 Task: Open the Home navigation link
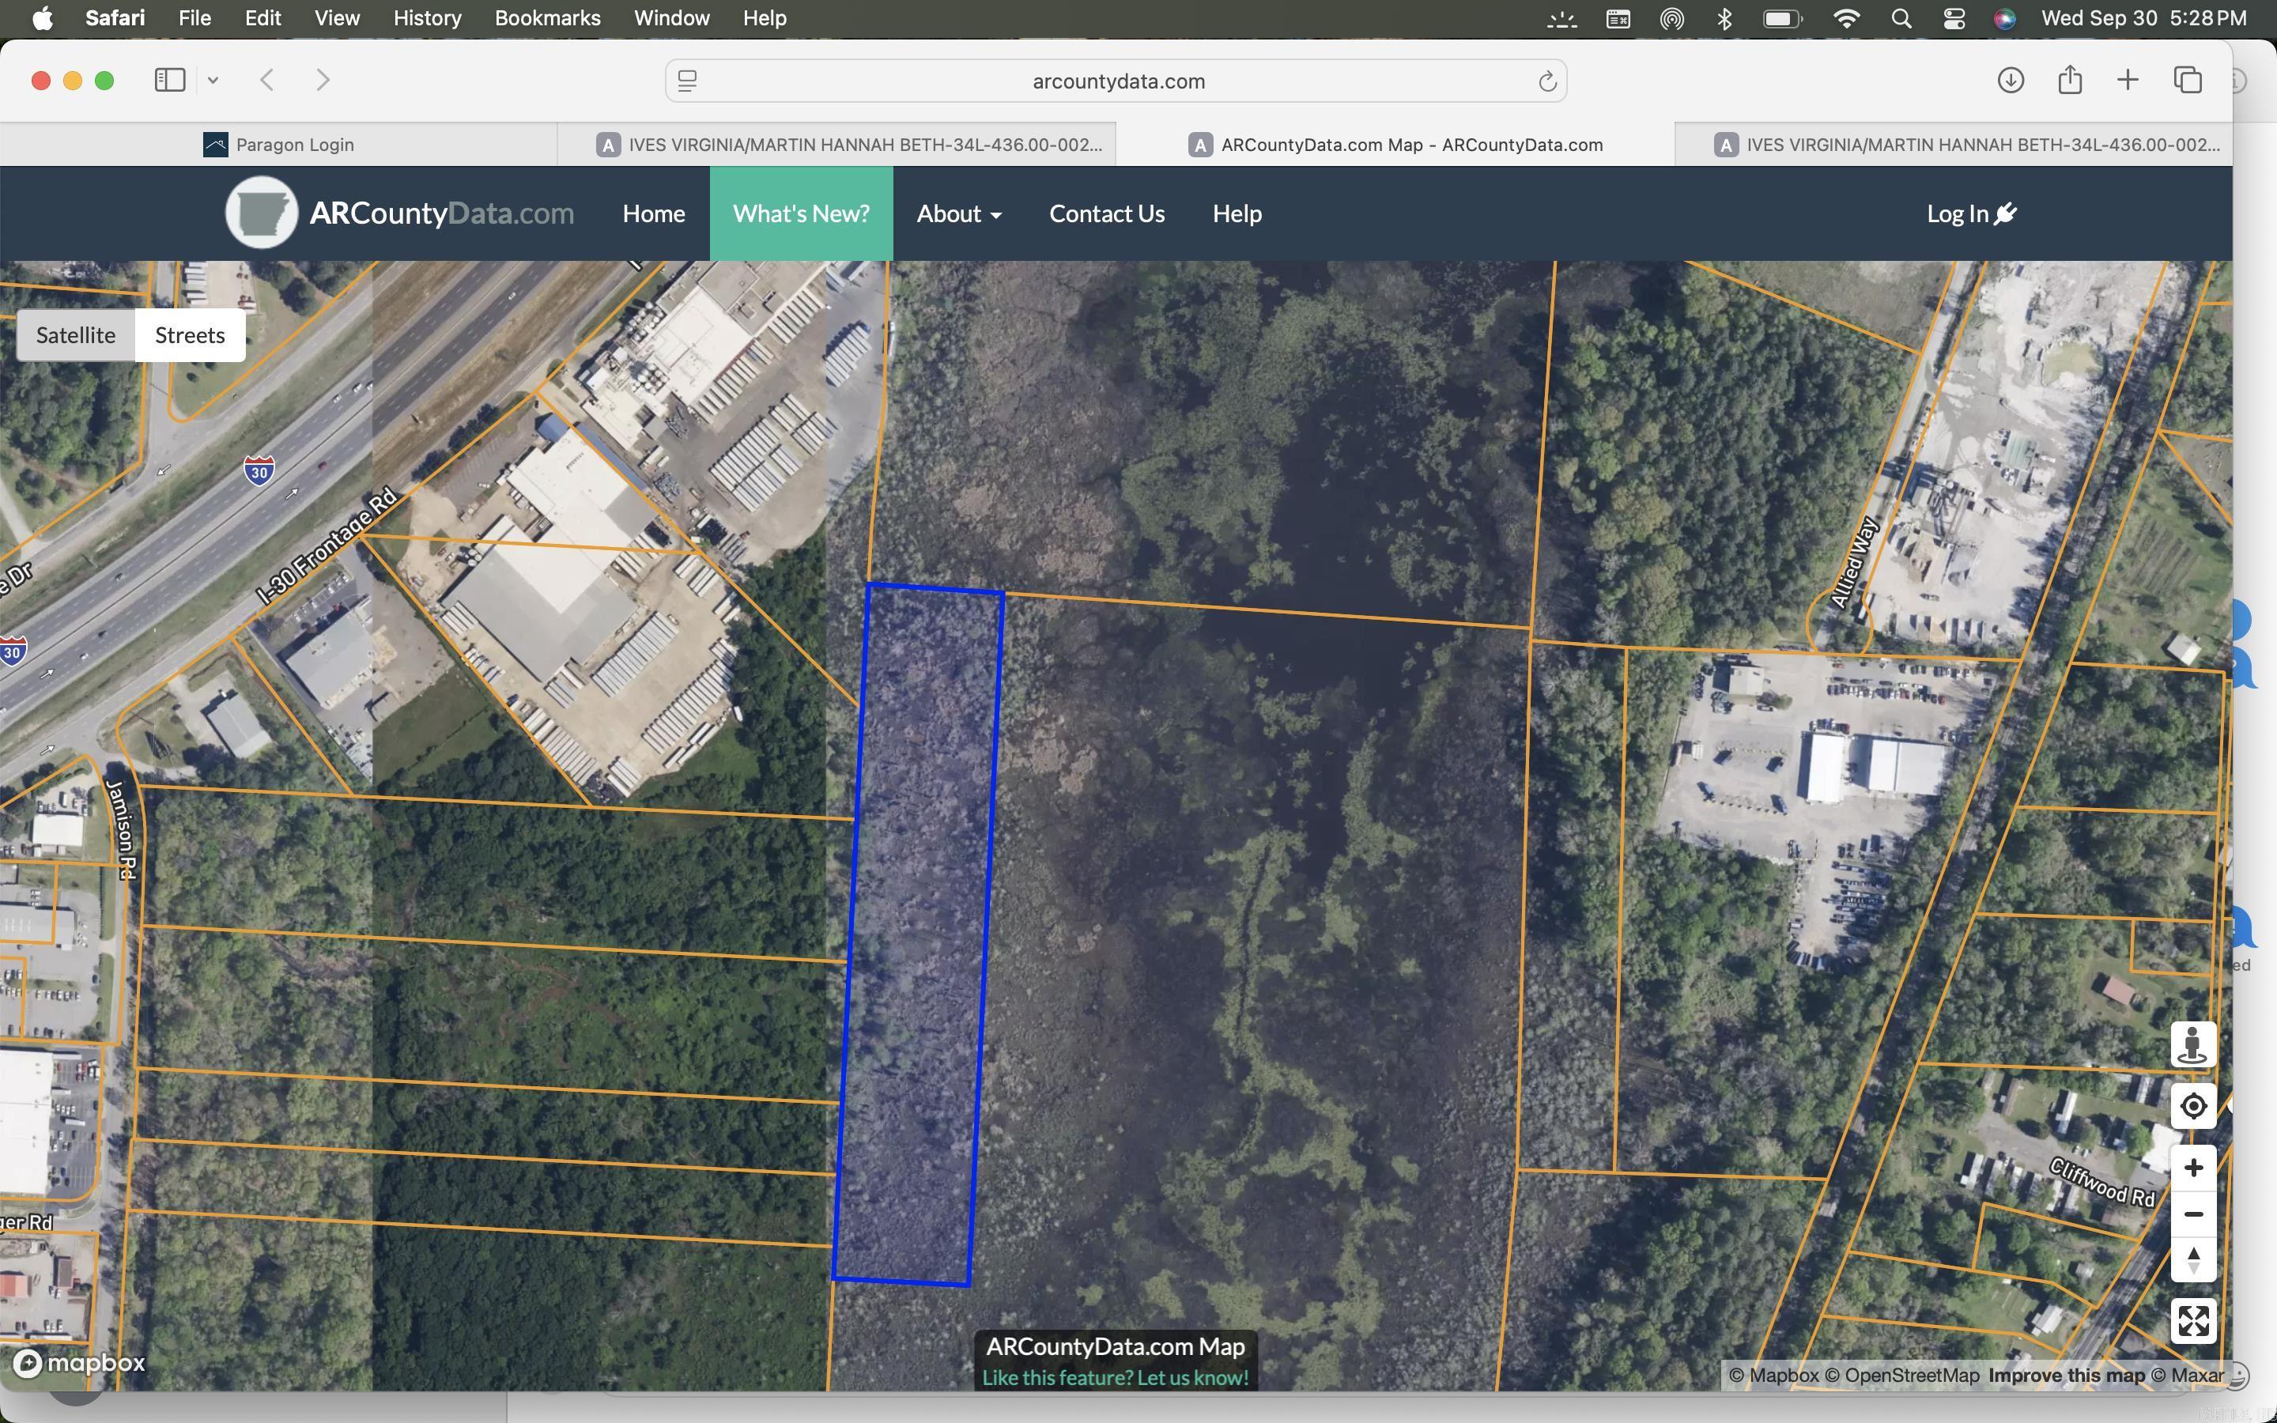coord(653,213)
